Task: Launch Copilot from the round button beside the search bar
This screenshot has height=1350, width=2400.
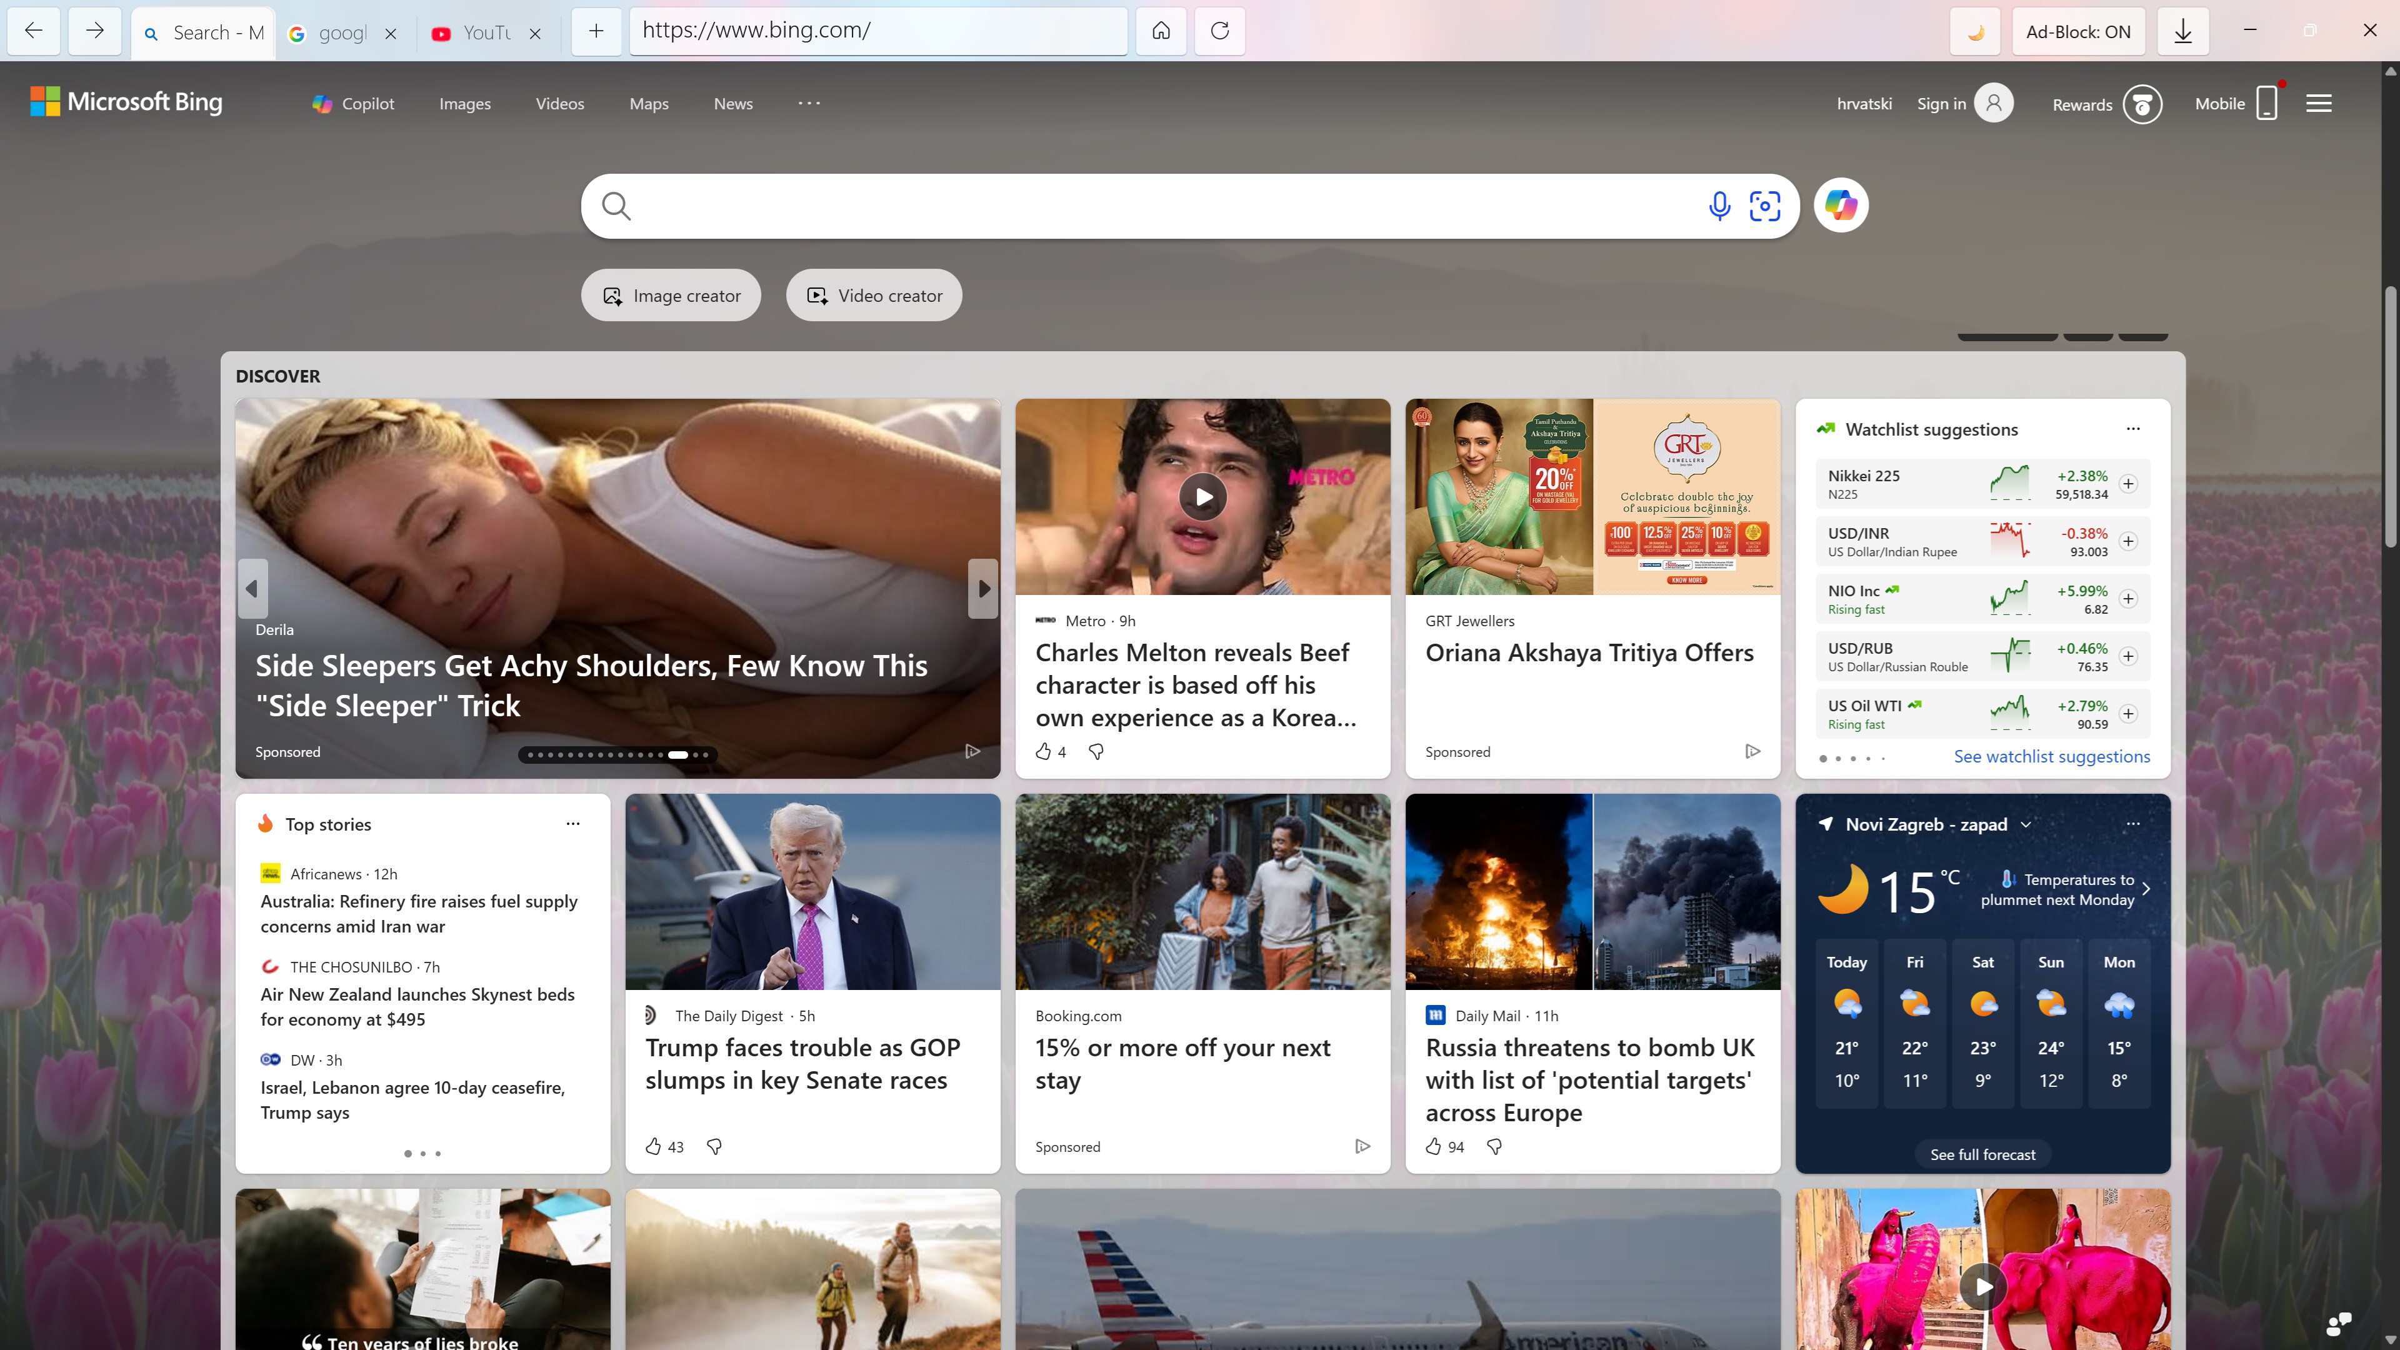Action: pos(1841,205)
